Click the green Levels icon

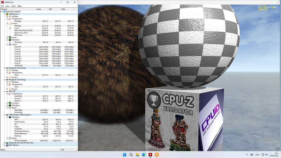[x=10, y=37]
